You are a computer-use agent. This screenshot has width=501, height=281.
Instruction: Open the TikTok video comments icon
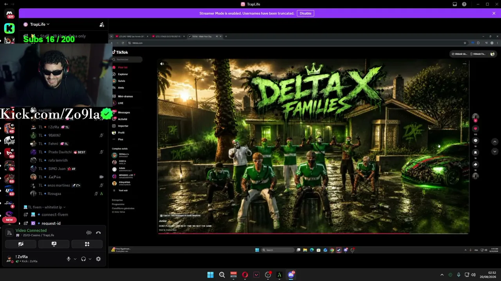476,140
